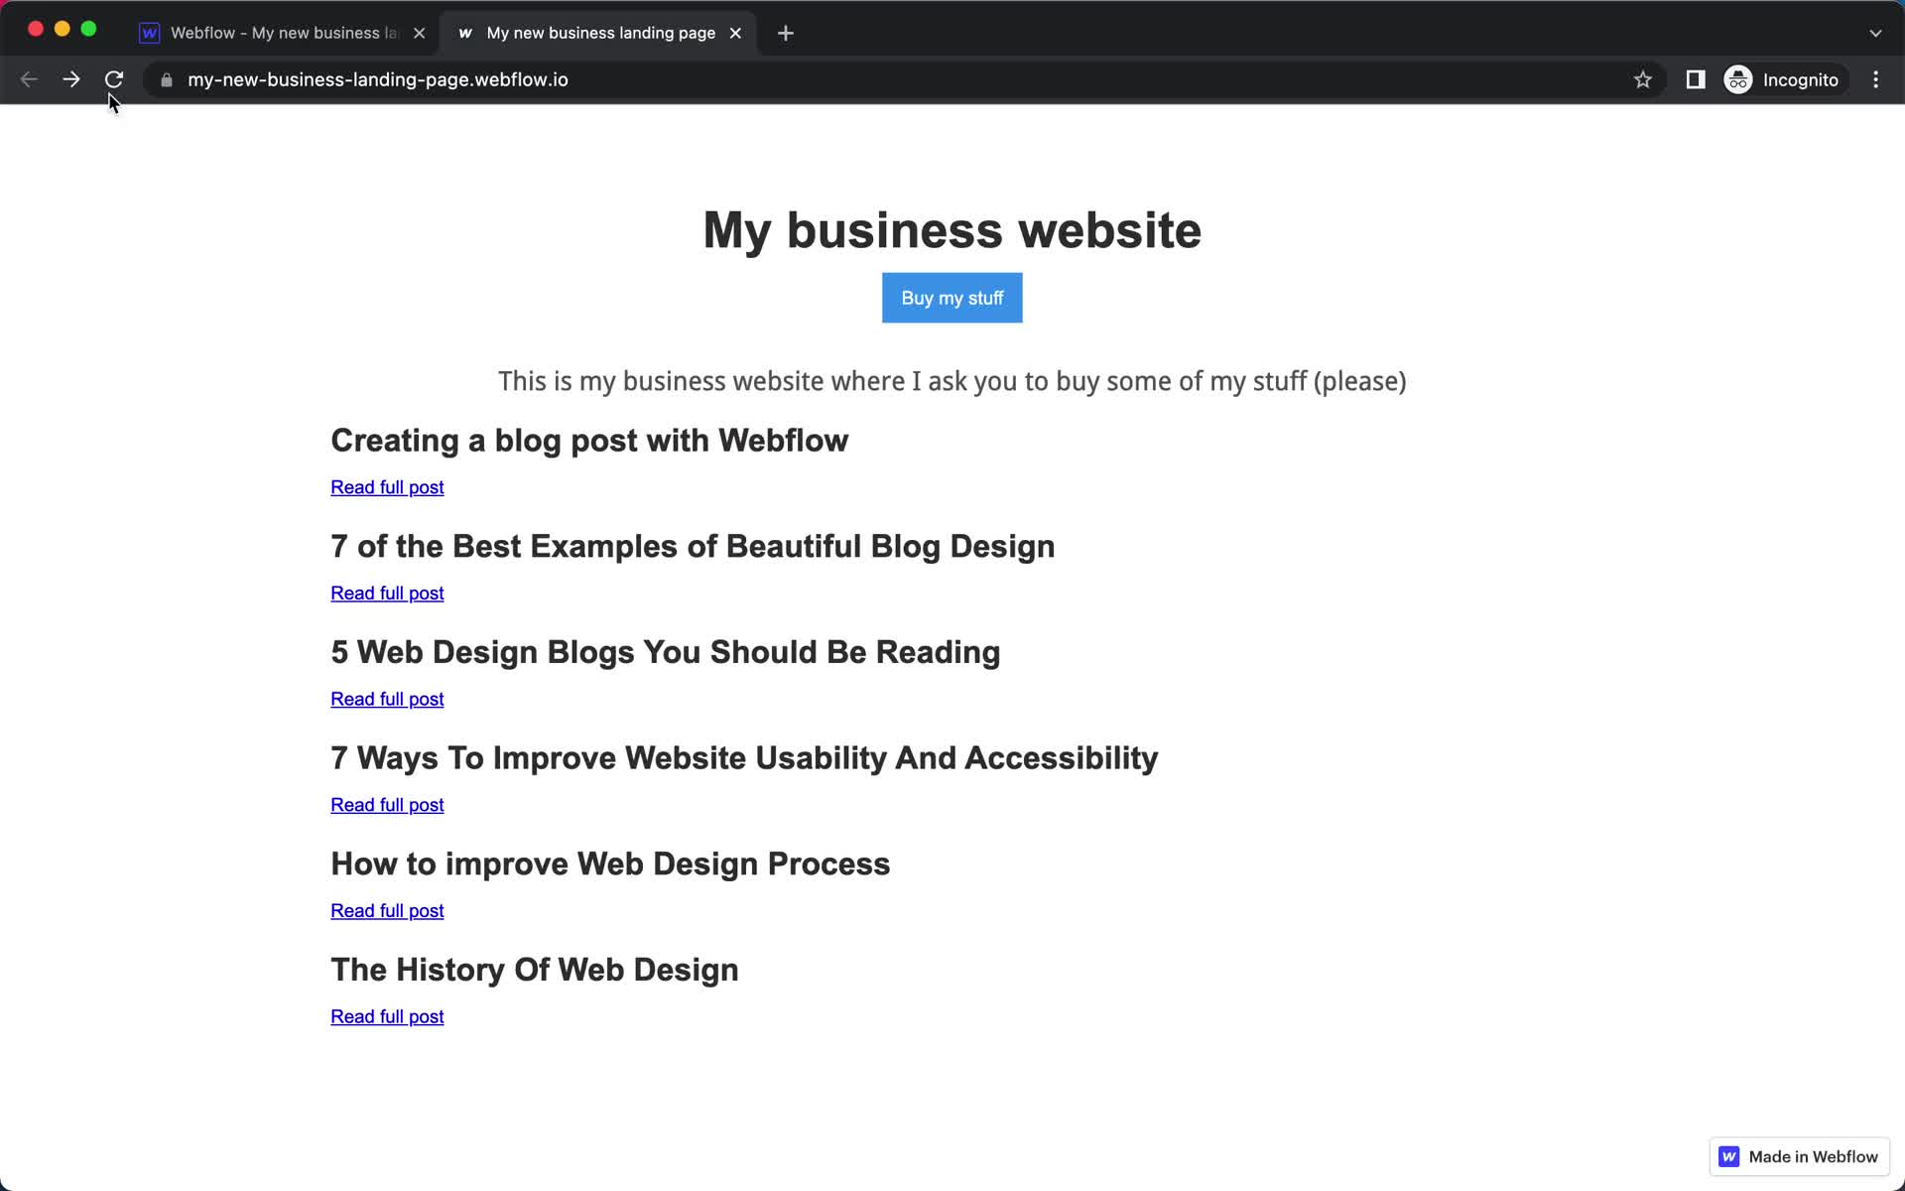The height and width of the screenshot is (1191, 1905).
Task: Click the Made in Webflow badge icon
Action: pyautogui.click(x=1729, y=1156)
